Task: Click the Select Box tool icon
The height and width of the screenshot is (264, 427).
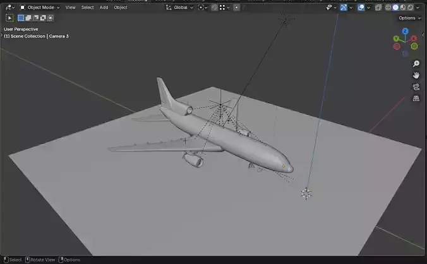Action: 9,18
